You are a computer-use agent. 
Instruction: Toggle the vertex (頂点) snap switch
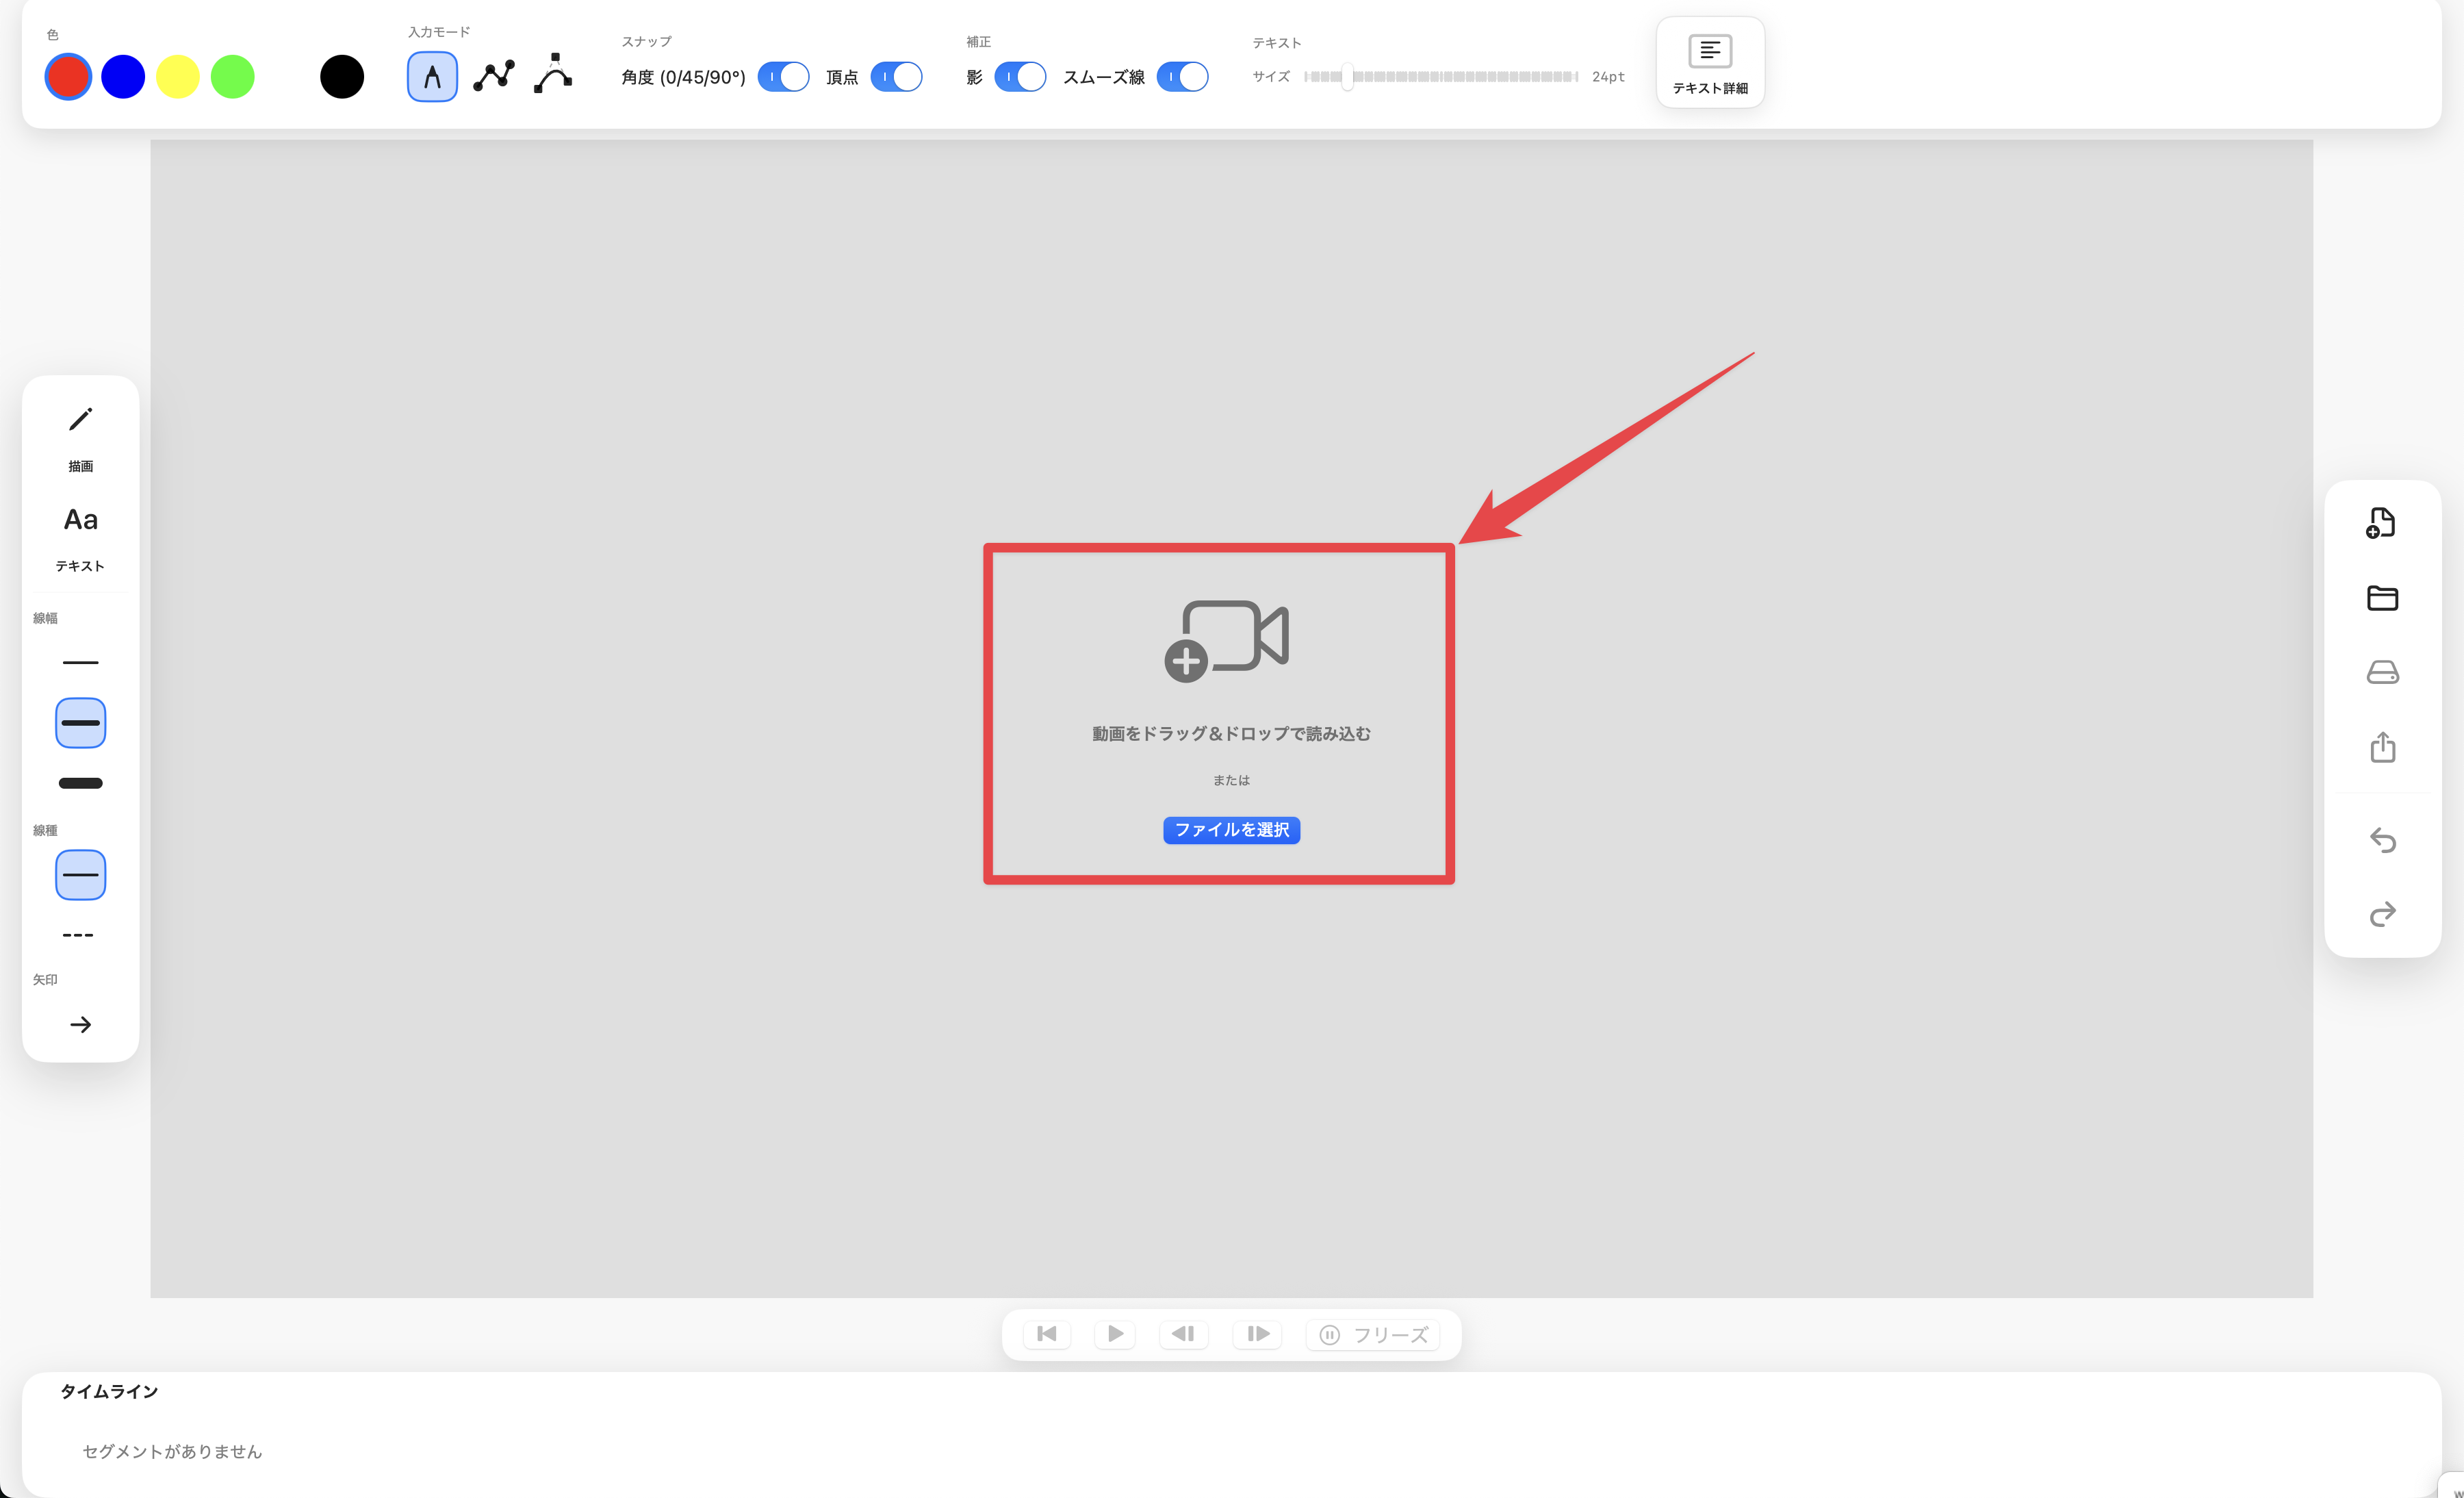click(896, 77)
